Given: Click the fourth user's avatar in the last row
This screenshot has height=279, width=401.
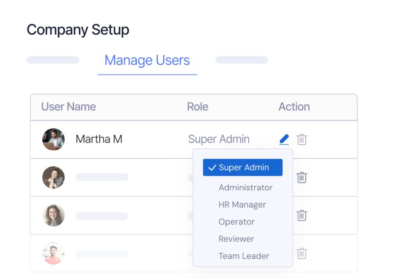Looking at the screenshot, I should (x=53, y=253).
